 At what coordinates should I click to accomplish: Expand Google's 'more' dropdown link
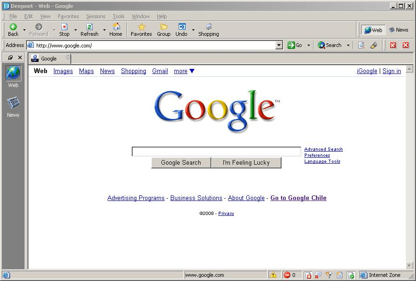[184, 71]
